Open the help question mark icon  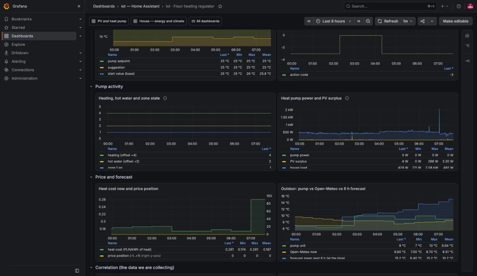[x=459, y=6]
